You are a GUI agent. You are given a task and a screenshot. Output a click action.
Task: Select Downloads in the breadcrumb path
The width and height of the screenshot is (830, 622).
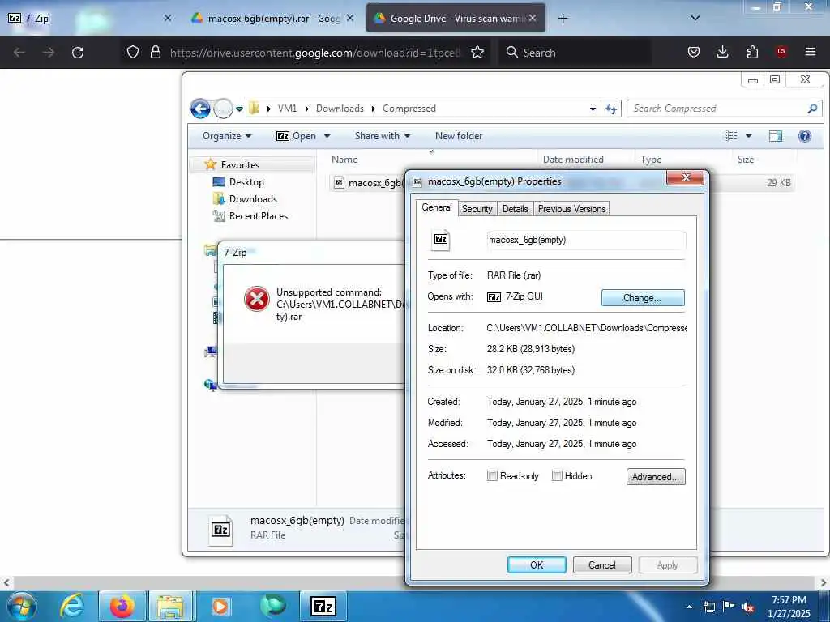coord(340,109)
